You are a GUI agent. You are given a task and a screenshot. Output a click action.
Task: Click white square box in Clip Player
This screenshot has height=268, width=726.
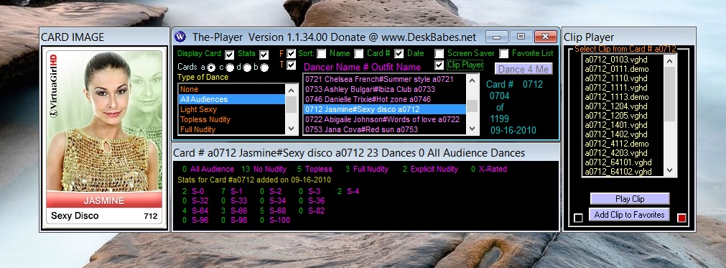(578, 218)
